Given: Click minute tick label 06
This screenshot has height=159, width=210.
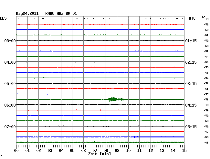Looking at the screenshot, I should click(x=83, y=150).
